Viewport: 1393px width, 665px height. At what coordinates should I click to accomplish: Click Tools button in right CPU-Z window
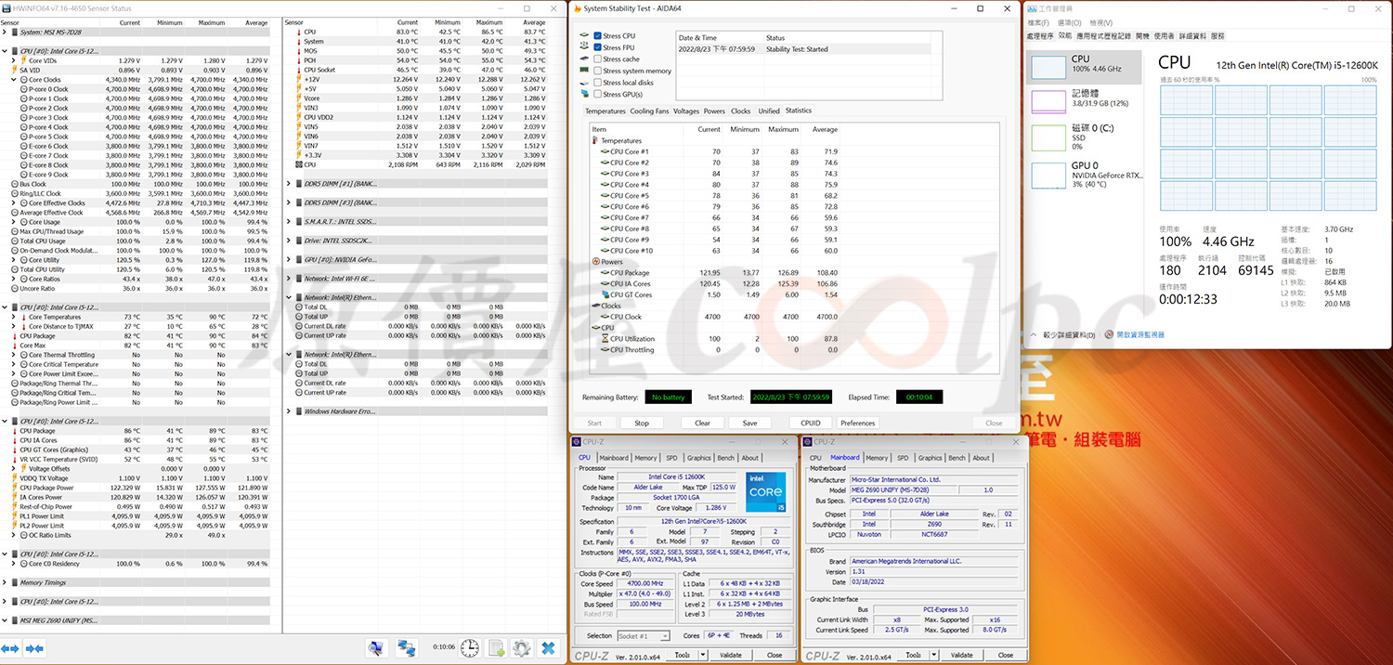[914, 655]
